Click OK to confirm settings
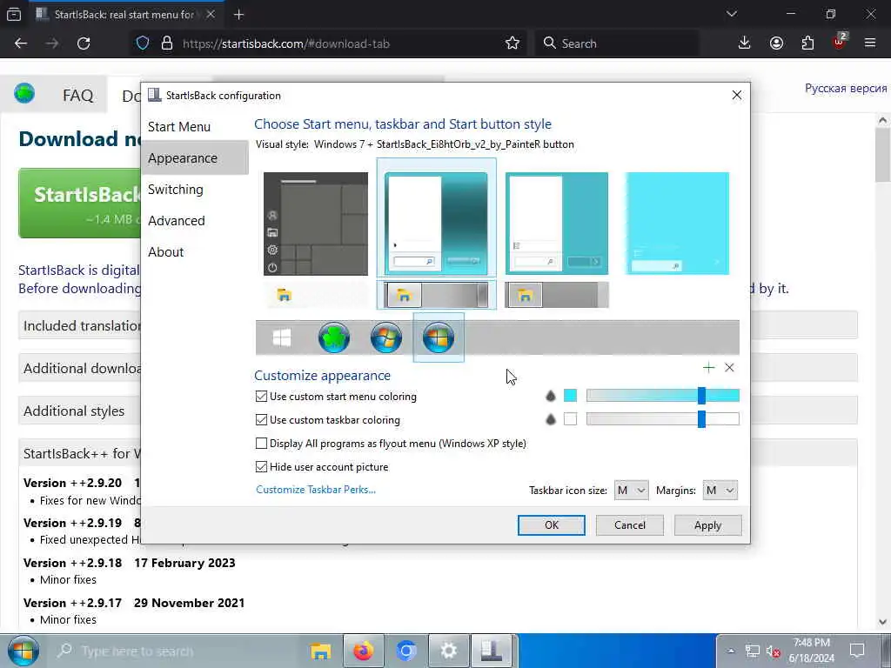 coord(551,524)
